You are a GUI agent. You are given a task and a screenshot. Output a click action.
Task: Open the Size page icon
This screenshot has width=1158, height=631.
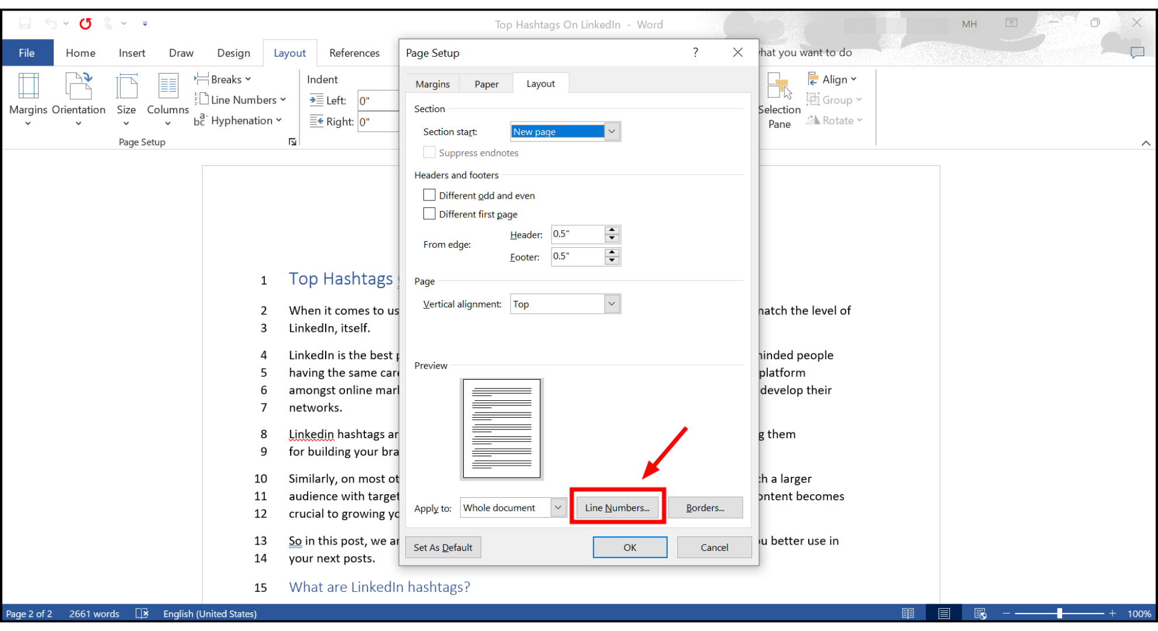[x=126, y=86]
